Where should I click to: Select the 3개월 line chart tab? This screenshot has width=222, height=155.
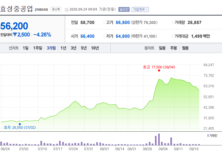pyautogui.click(x=51, y=48)
